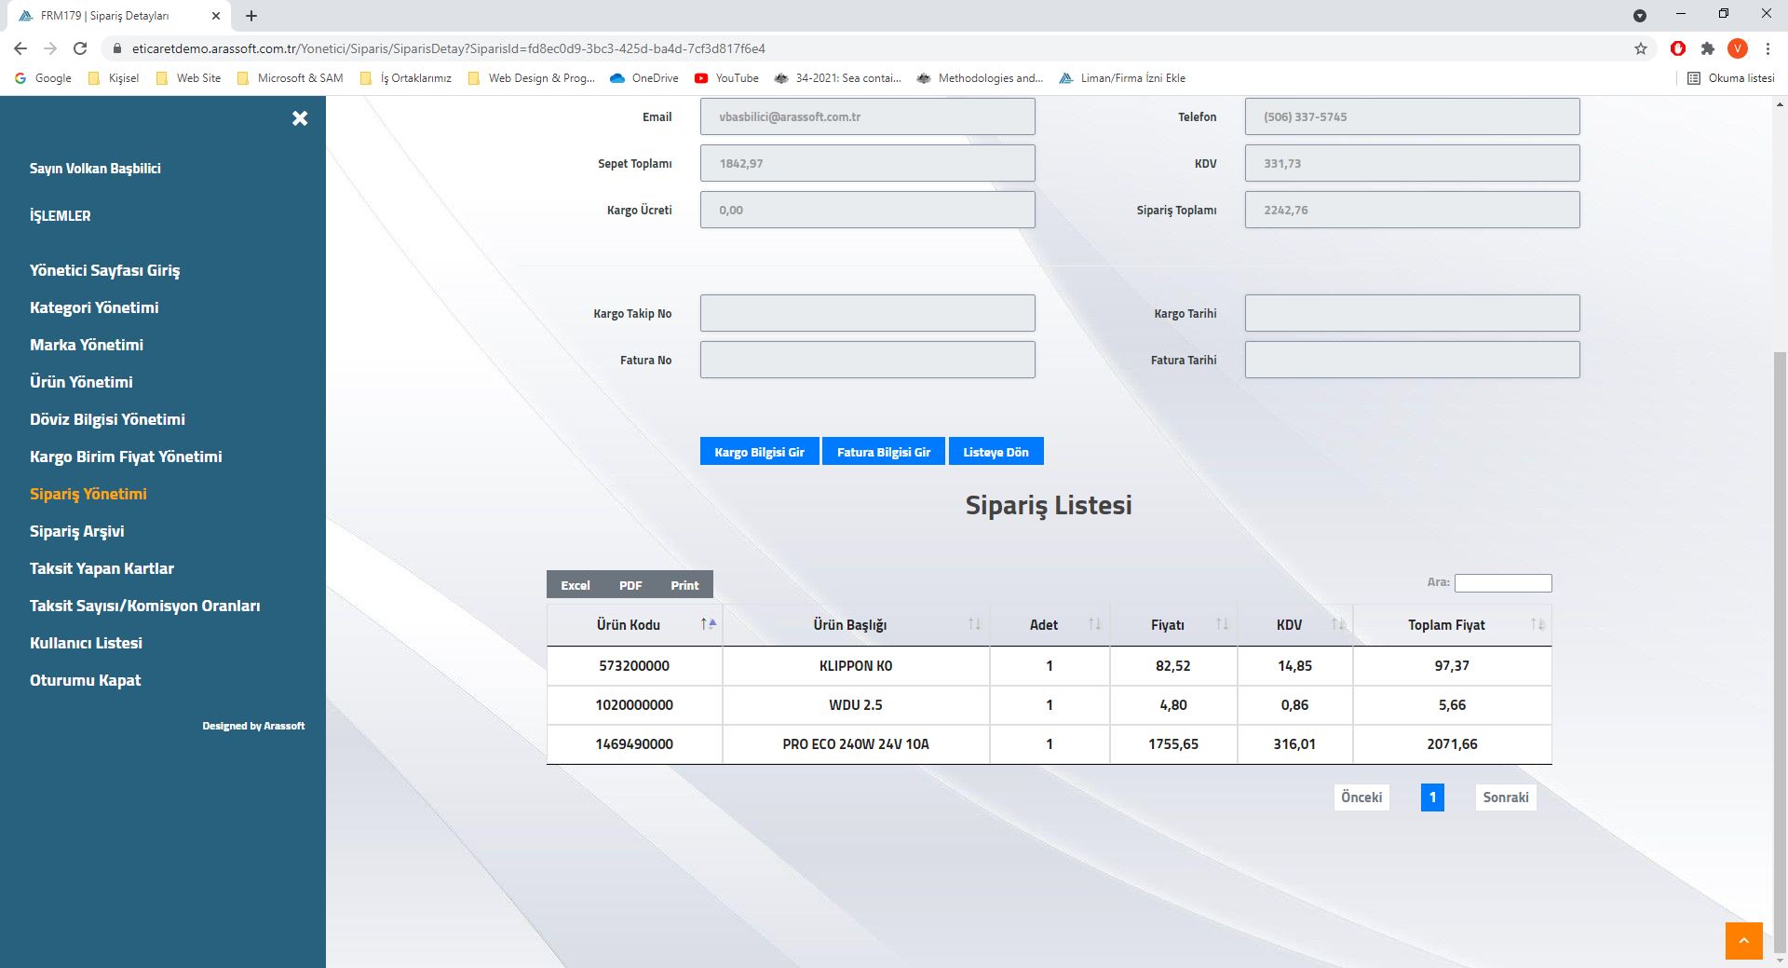
Task: Open the OneDrive bookmark
Action: [644, 78]
